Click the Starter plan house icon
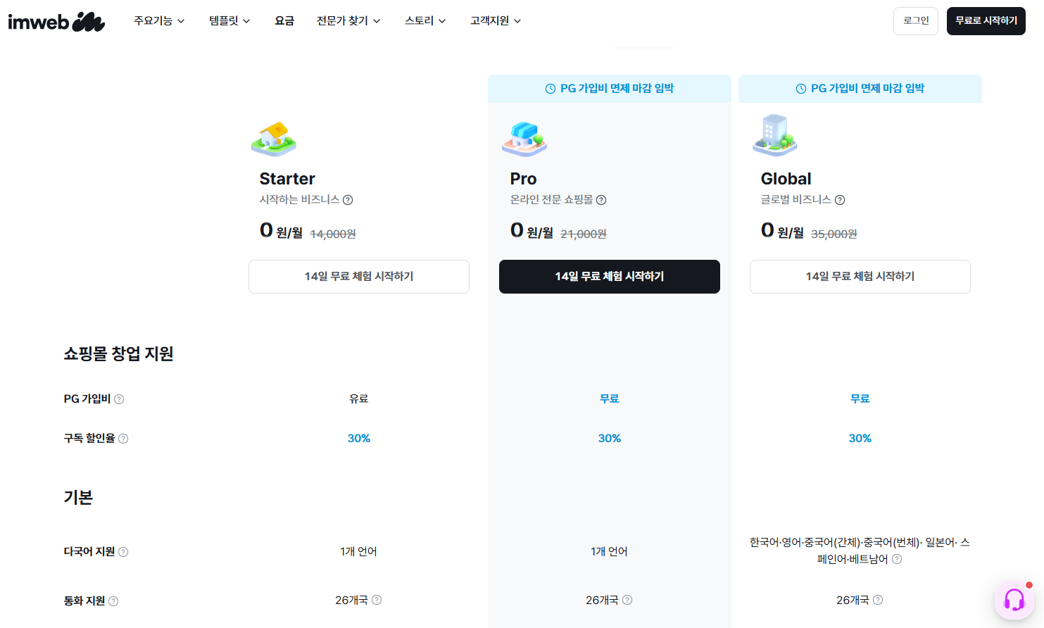 [273, 138]
